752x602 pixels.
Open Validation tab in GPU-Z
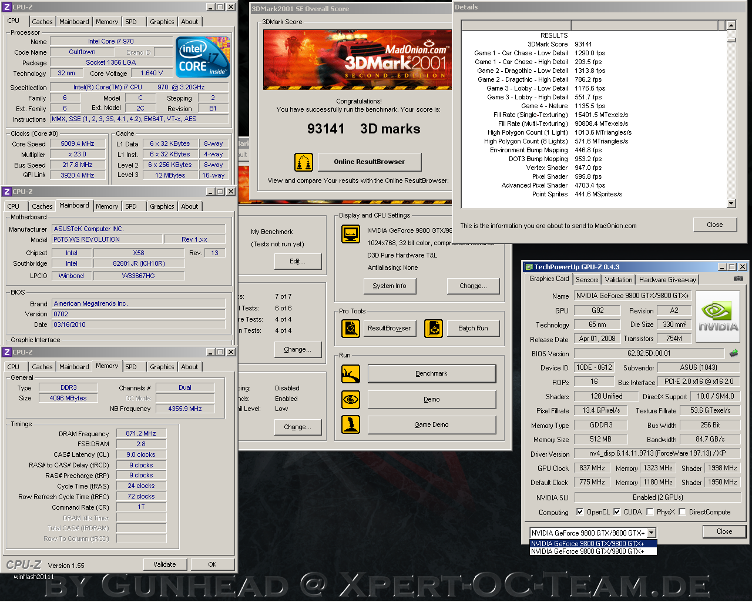pyautogui.click(x=619, y=280)
